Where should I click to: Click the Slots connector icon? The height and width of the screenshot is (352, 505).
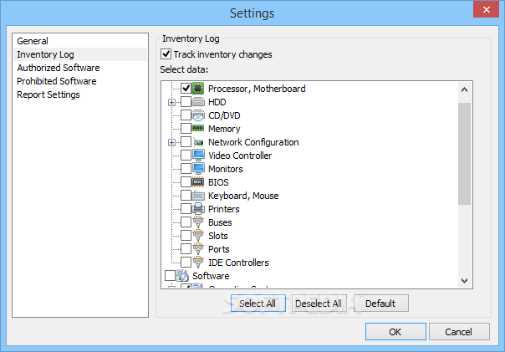coord(198,236)
